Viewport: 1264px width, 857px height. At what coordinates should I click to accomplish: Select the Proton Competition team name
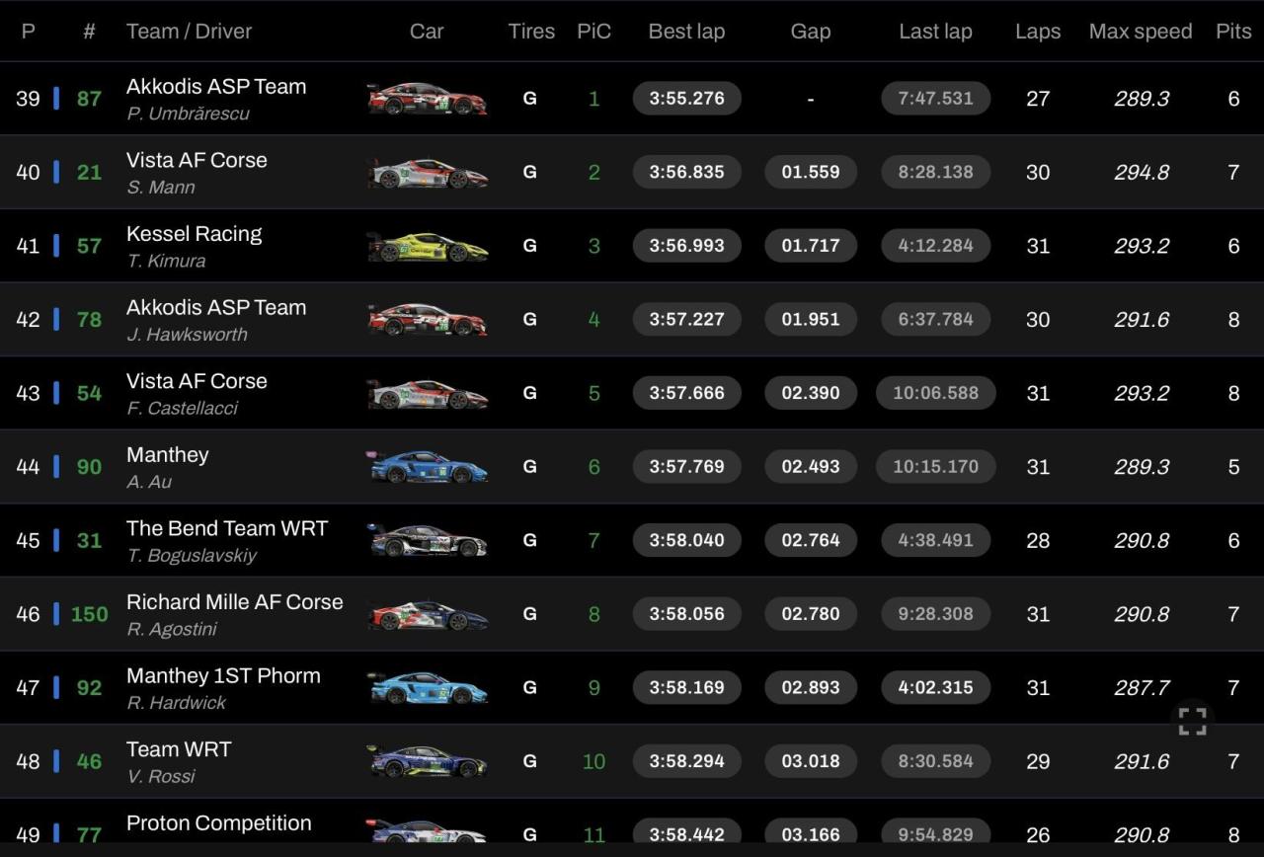[x=218, y=823]
